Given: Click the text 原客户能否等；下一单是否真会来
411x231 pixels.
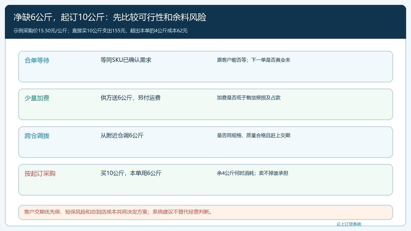Looking at the screenshot, I should (254, 60).
